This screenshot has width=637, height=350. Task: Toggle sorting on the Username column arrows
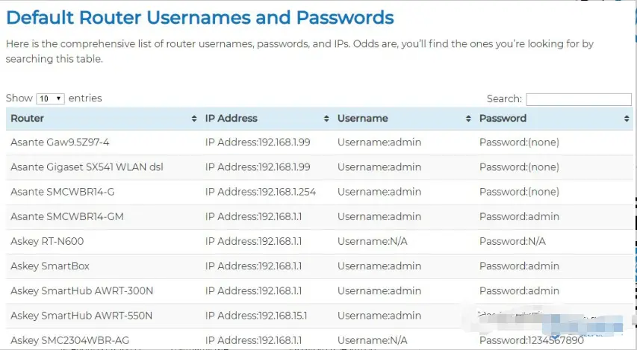click(x=468, y=119)
